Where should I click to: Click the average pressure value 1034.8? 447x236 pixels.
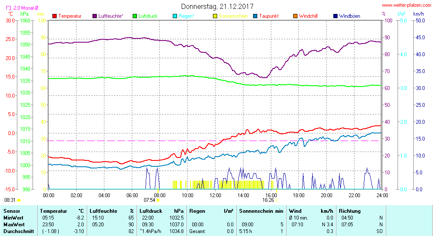(x=177, y=231)
